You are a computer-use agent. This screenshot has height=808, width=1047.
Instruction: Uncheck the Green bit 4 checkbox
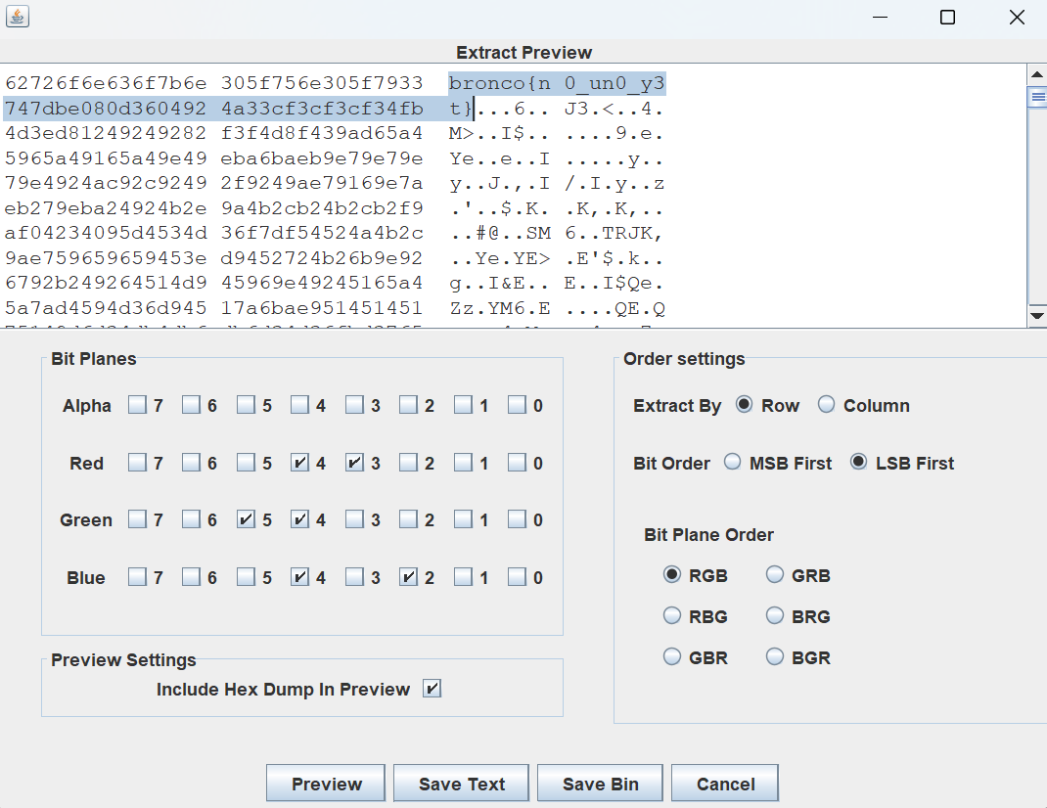[x=299, y=518]
